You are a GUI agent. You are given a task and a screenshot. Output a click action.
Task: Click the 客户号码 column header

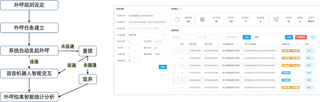pyautogui.click(x=208, y=44)
